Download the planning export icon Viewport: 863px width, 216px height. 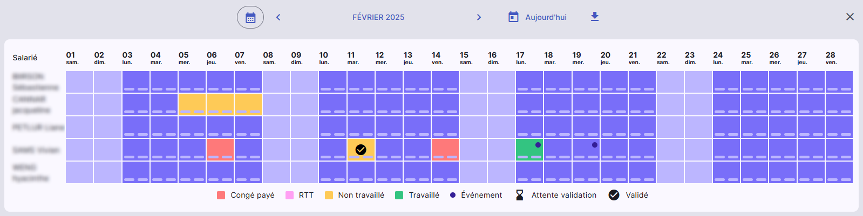coord(595,17)
